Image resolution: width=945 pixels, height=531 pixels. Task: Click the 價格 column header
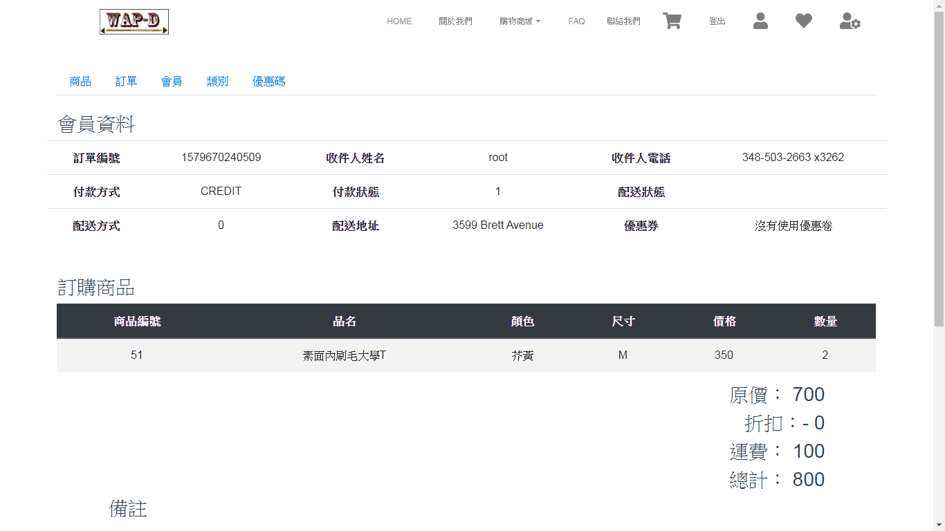tap(724, 322)
